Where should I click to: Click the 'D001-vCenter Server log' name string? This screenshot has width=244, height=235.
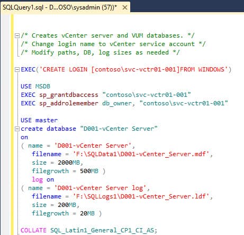(100, 188)
